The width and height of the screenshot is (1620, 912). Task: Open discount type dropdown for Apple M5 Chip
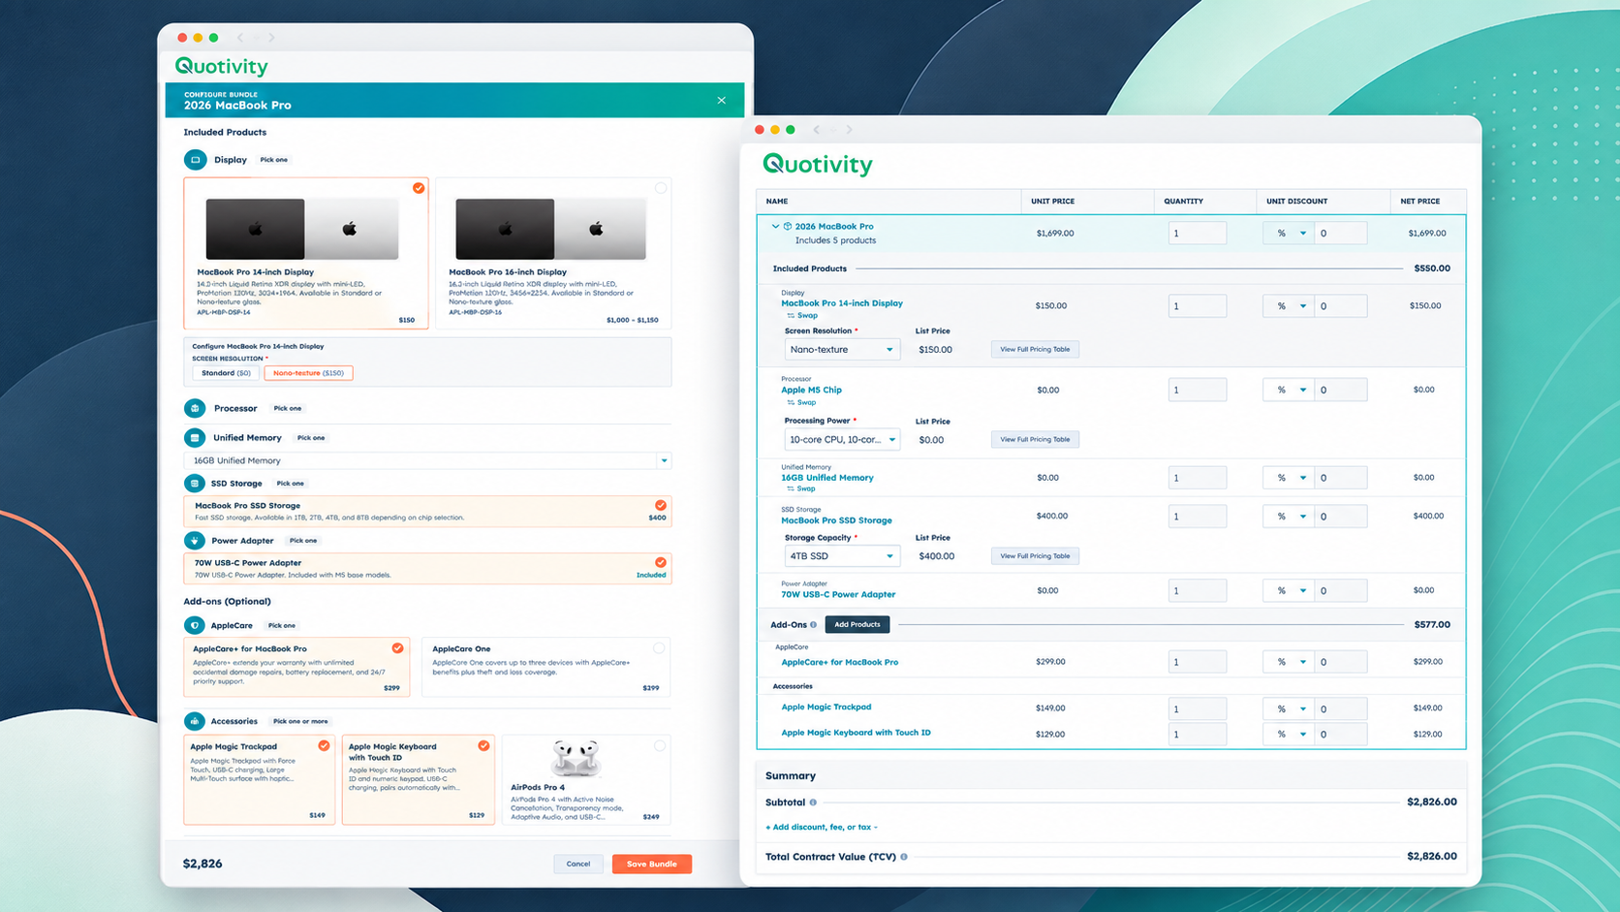(x=1289, y=390)
